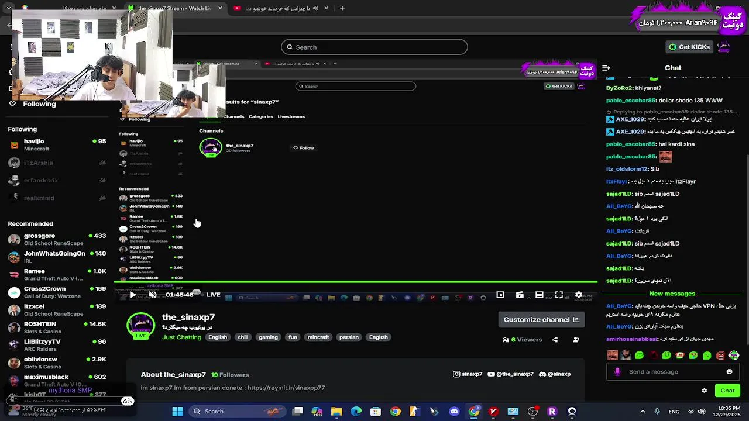This screenshot has height=421, width=749.
Task: Click the purple microphone icon in chat
Action: [x=617, y=372]
